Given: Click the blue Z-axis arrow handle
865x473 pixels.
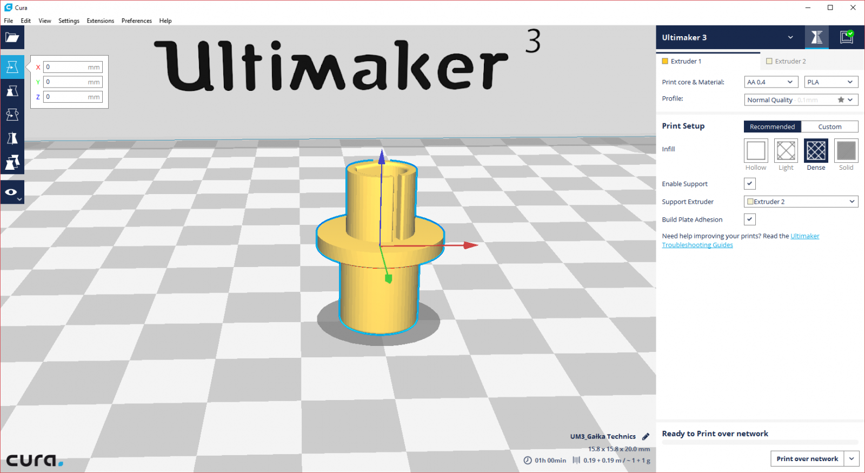Looking at the screenshot, I should 382,157.
